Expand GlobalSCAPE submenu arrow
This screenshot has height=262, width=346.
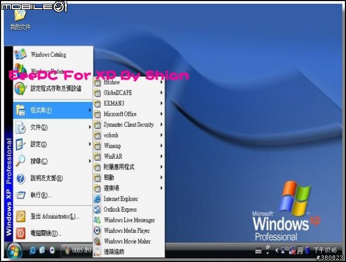coord(161,93)
